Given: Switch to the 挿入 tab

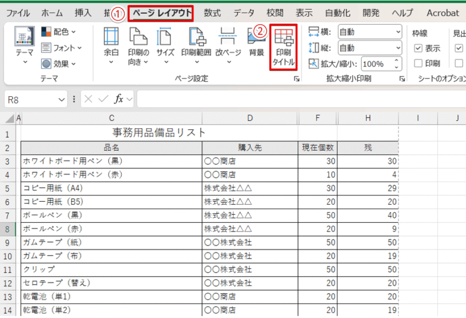Looking at the screenshot, I should click(x=83, y=13).
